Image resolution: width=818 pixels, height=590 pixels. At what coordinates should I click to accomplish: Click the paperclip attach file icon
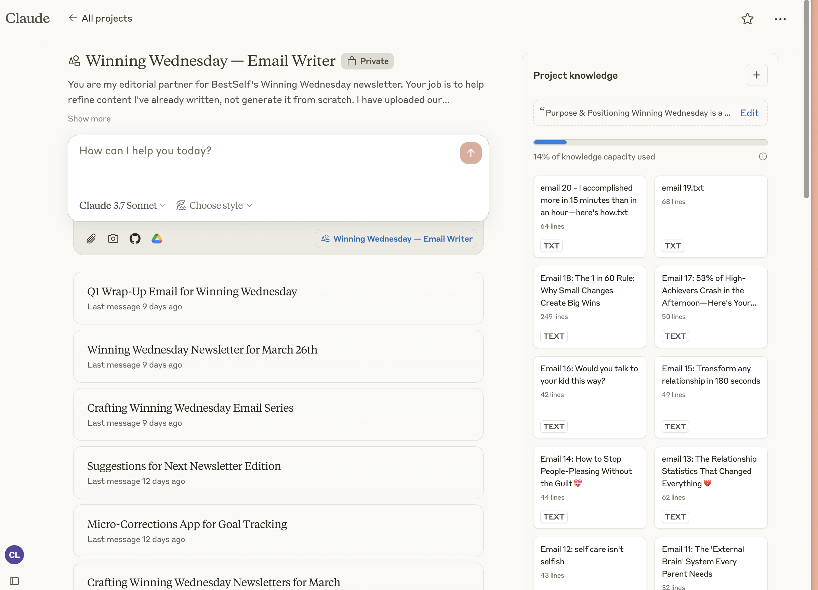tap(91, 239)
